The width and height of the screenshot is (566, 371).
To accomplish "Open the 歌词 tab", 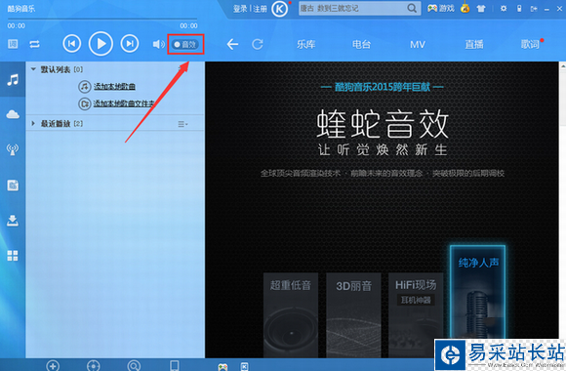I will coord(530,45).
